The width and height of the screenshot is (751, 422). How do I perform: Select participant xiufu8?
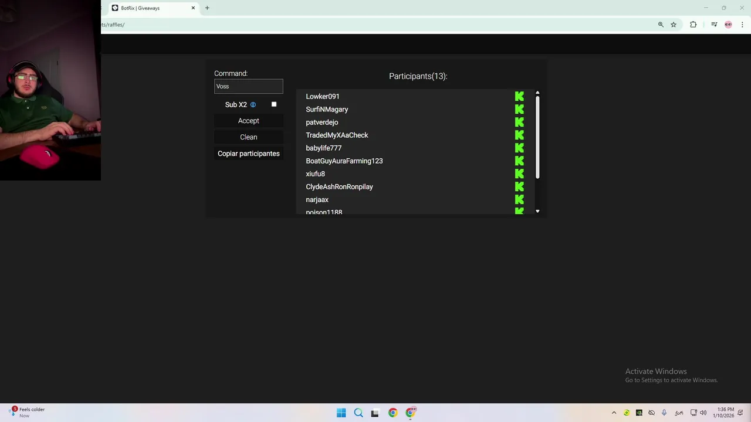[315, 173]
